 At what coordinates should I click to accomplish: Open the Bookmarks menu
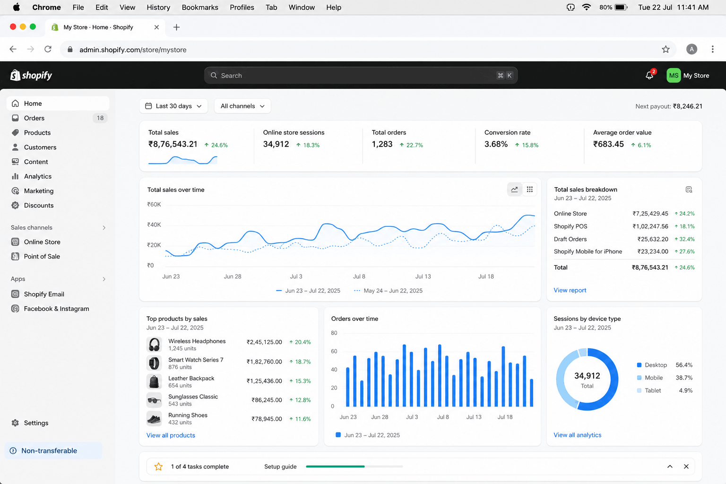coord(200,7)
